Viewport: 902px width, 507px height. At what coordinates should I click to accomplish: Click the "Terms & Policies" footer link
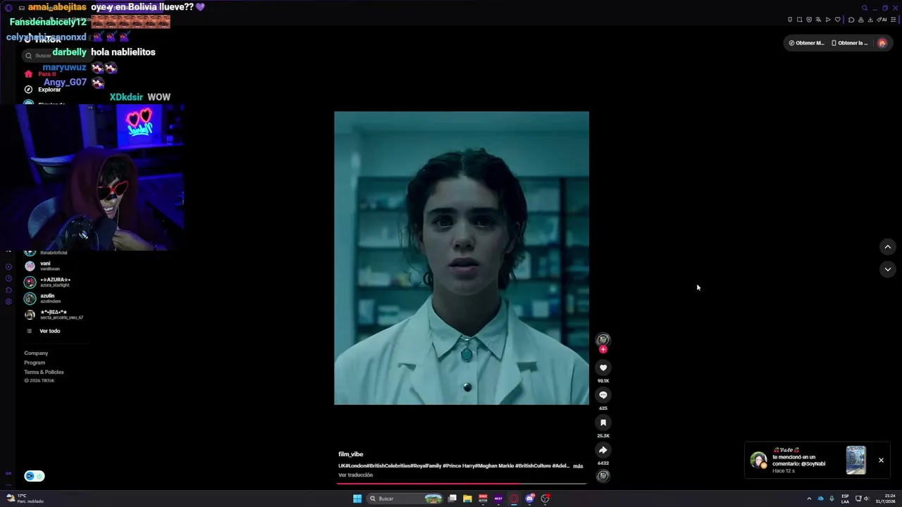[44, 372]
